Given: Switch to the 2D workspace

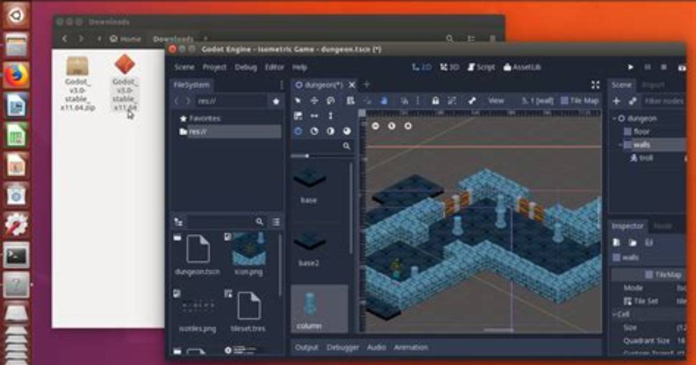Looking at the screenshot, I should [421, 67].
